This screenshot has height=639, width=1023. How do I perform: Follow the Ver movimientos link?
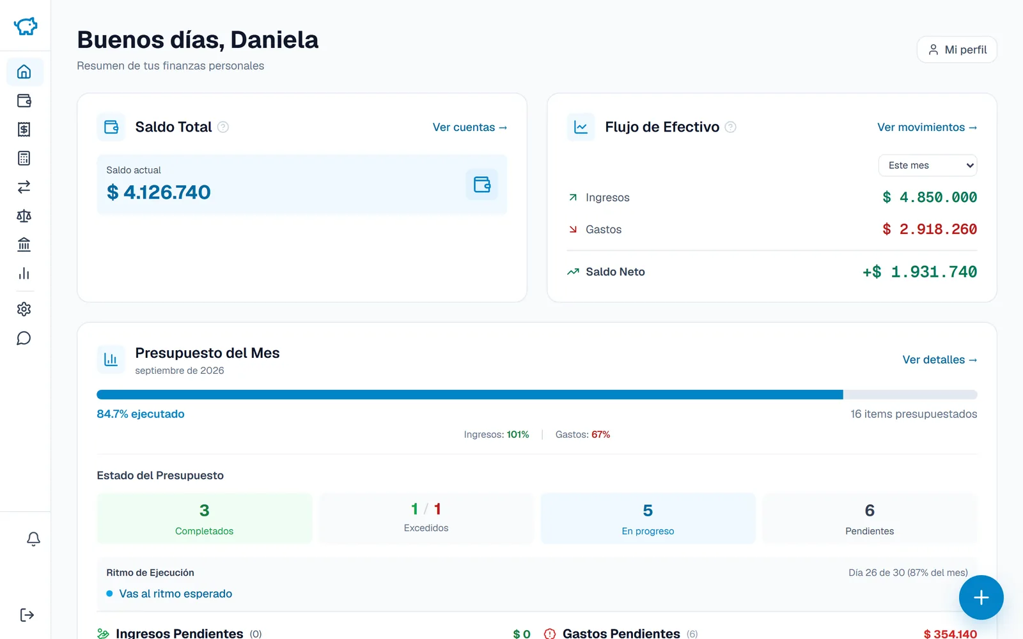(927, 127)
